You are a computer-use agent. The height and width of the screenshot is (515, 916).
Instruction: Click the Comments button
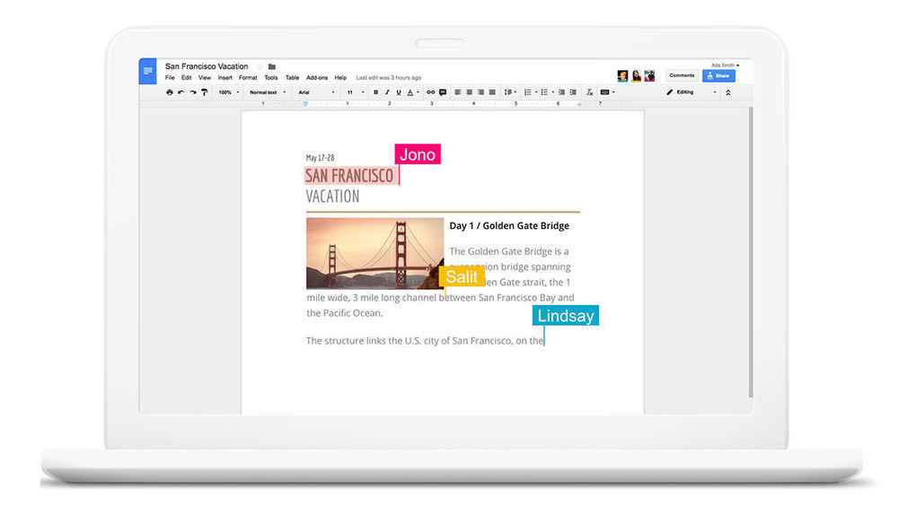682,75
